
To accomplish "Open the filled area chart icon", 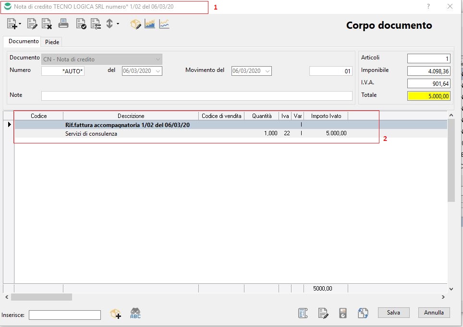I will 150,23.
